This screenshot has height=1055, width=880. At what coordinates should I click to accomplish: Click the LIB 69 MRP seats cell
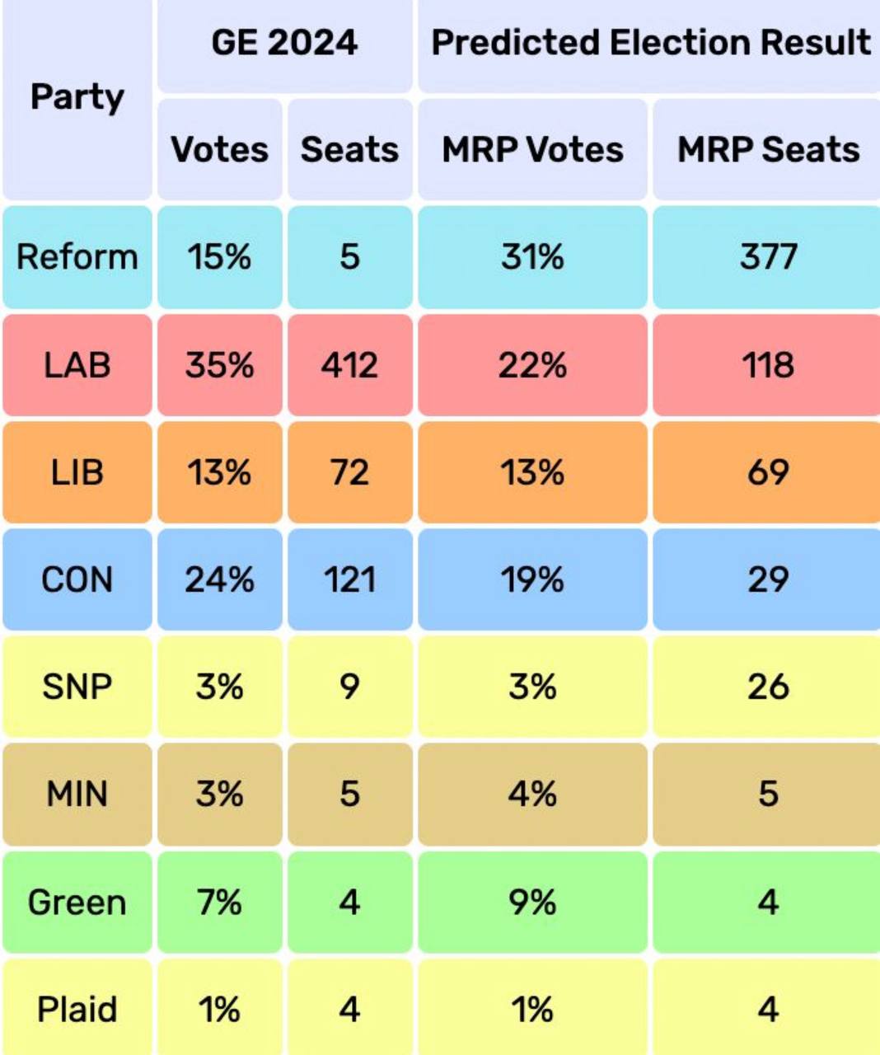tap(768, 472)
